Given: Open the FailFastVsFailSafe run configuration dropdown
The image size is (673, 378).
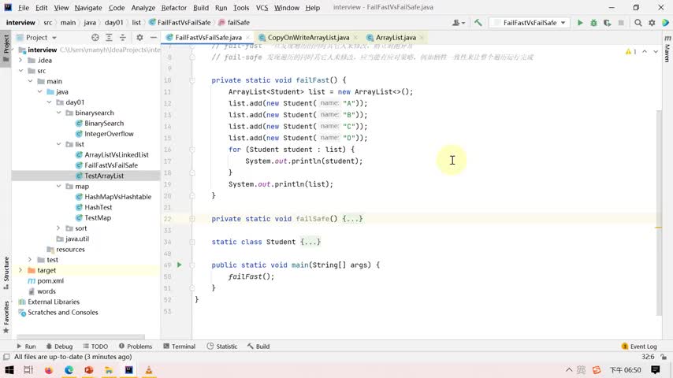Looking at the screenshot, I should (x=530, y=23).
